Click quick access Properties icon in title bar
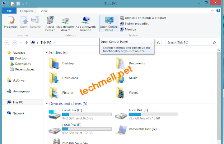224x144 pixels. pyautogui.click(x=12, y=3)
